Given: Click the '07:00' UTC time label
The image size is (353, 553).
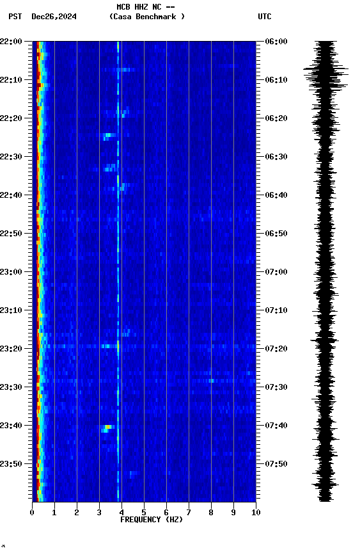Looking at the screenshot, I should tap(276, 272).
